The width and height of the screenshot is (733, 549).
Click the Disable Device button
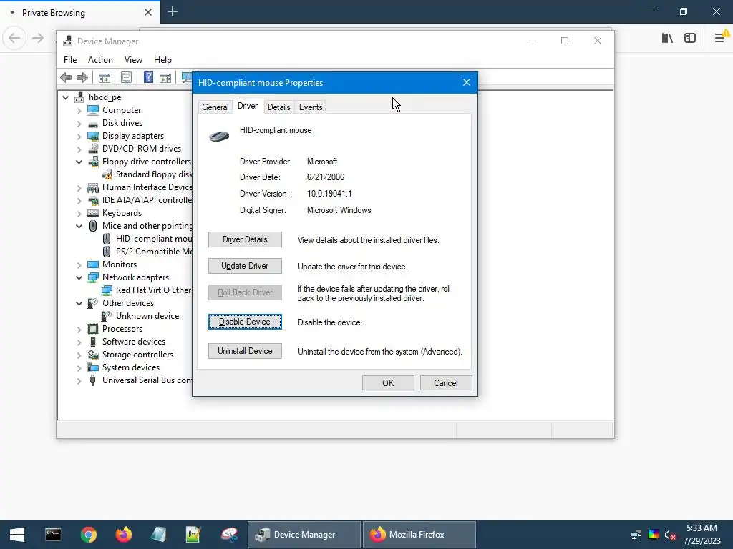245,322
